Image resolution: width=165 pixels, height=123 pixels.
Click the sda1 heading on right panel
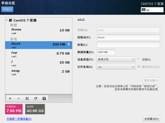coord(81,20)
